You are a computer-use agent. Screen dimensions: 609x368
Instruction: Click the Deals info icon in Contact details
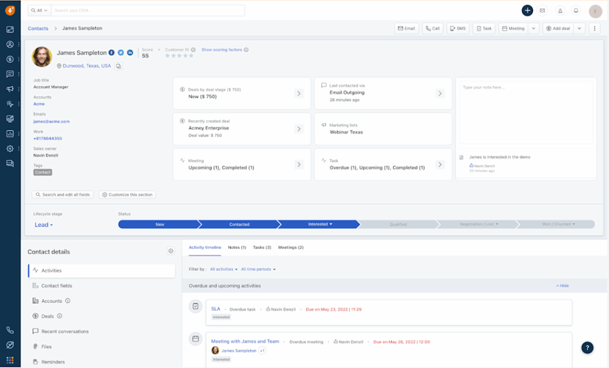(59, 316)
